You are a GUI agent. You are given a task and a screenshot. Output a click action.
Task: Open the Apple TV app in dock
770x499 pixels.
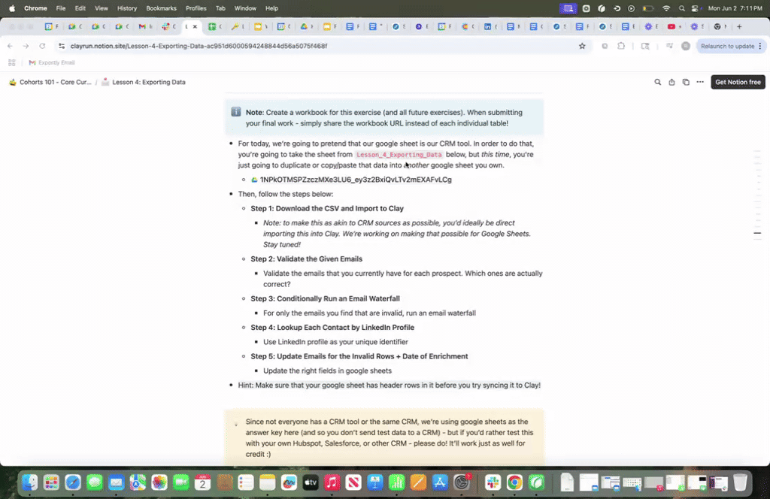tap(310, 482)
